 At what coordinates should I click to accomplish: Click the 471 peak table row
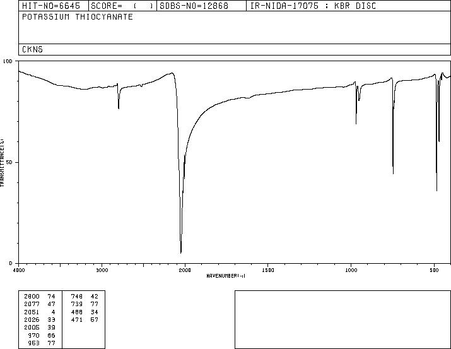pyautogui.click(x=85, y=319)
